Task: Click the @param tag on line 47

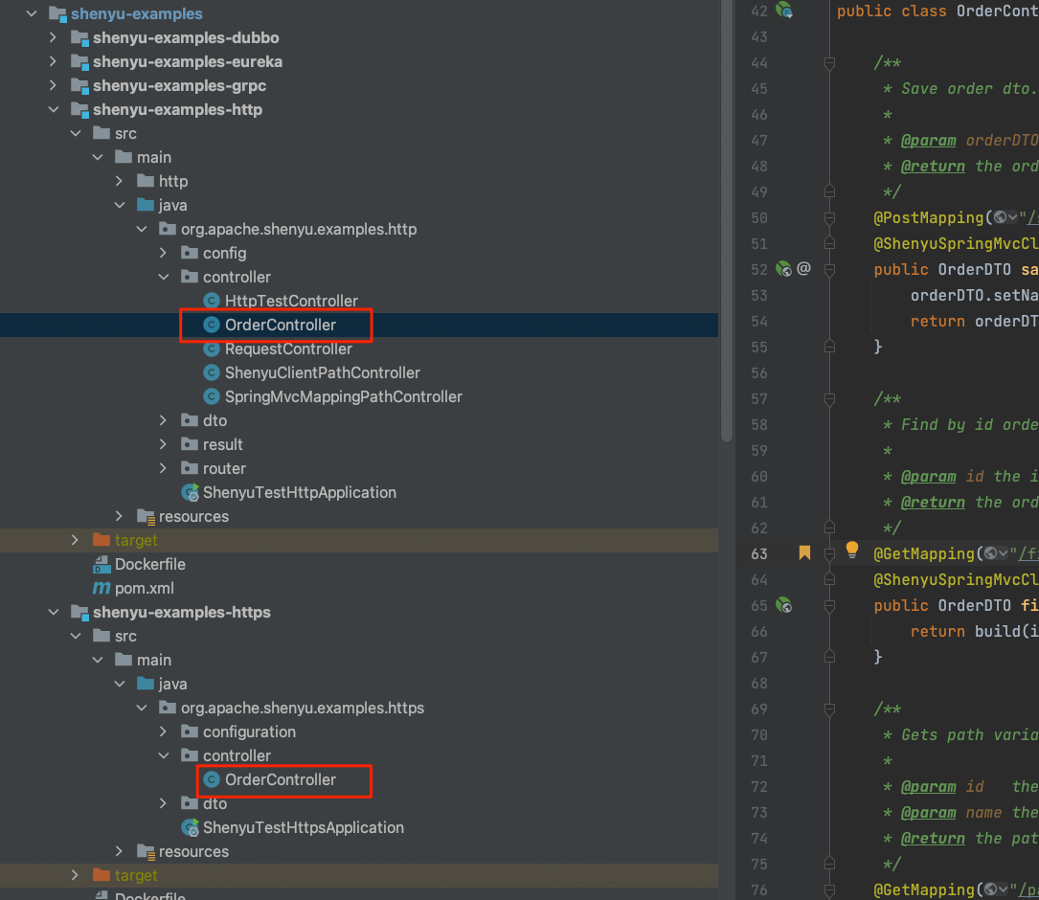Action: (x=928, y=141)
